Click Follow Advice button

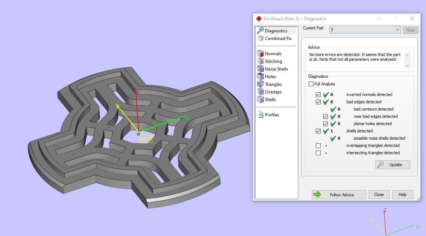coord(339,195)
